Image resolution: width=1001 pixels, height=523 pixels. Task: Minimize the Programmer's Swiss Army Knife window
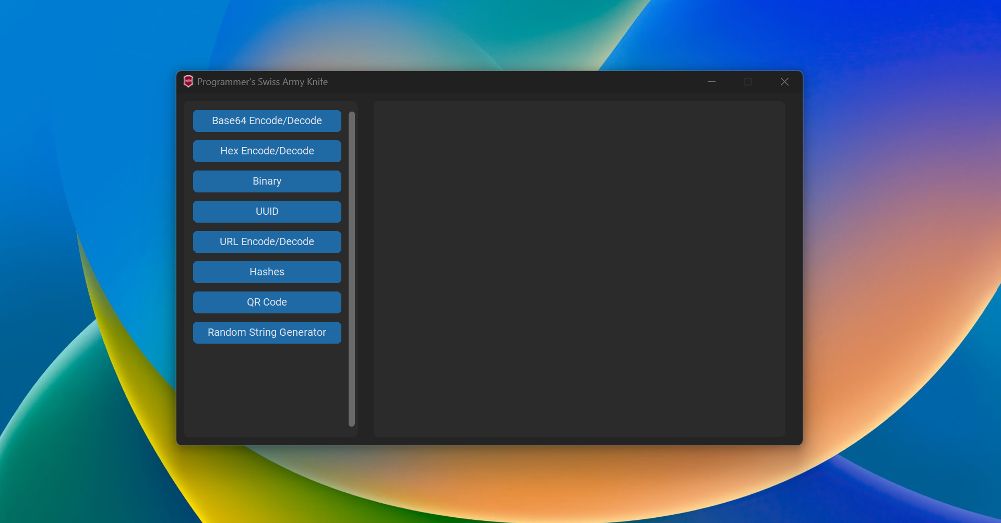click(711, 82)
